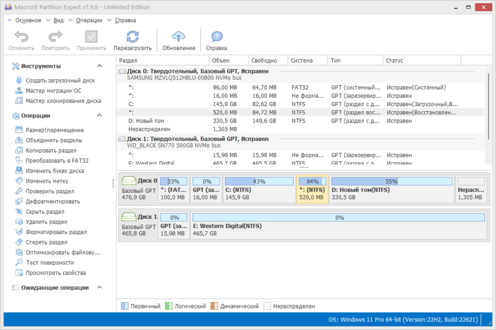Open Тест поверхности tool
This screenshot has height=330, width=496.
click(x=50, y=263)
